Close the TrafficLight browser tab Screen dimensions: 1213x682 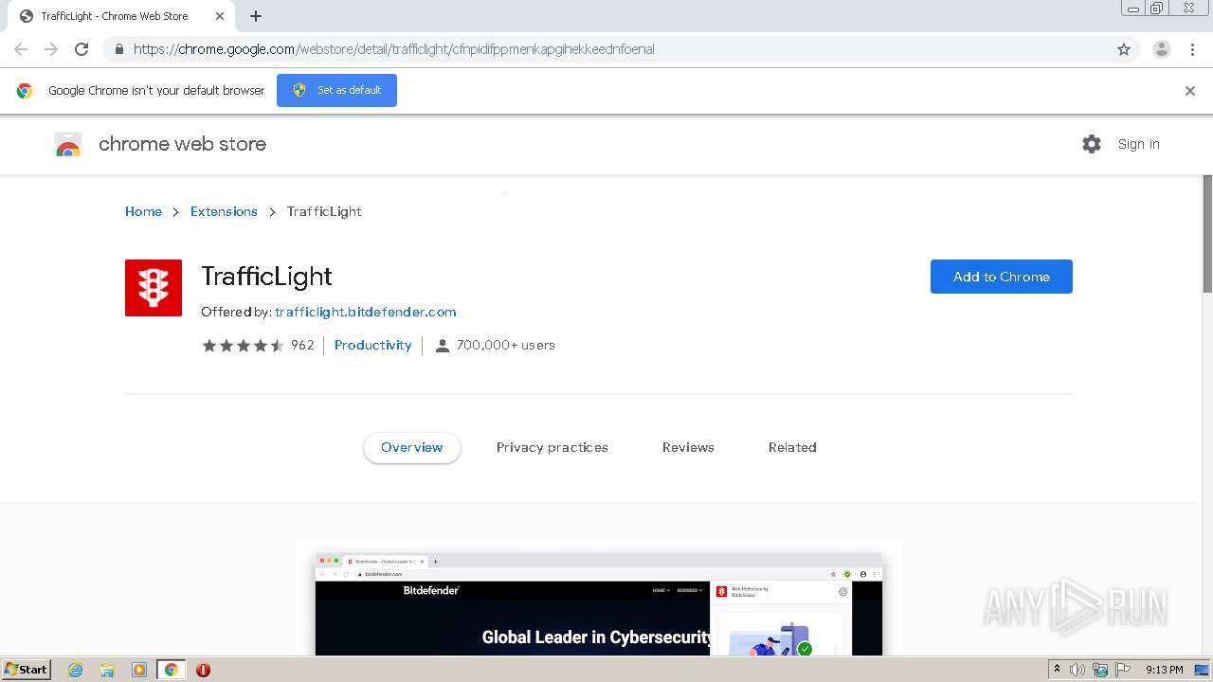220,16
